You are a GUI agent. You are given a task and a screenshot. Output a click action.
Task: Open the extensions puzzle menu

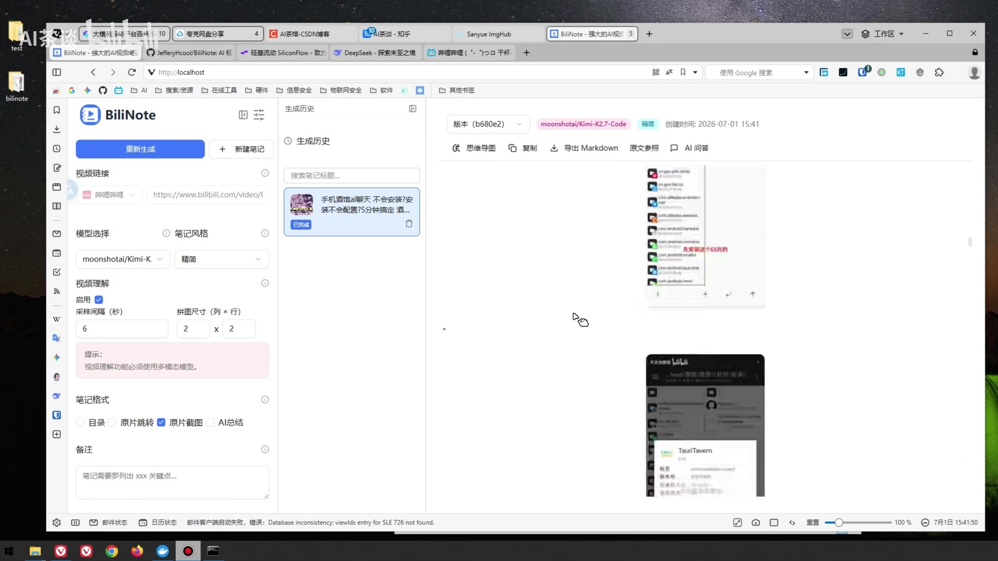[x=939, y=72]
